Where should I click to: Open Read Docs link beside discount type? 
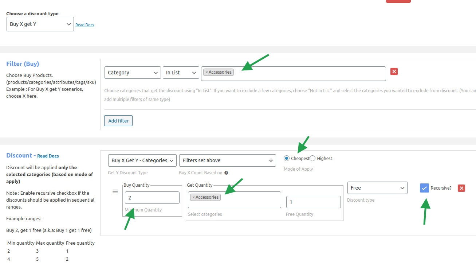84,25
